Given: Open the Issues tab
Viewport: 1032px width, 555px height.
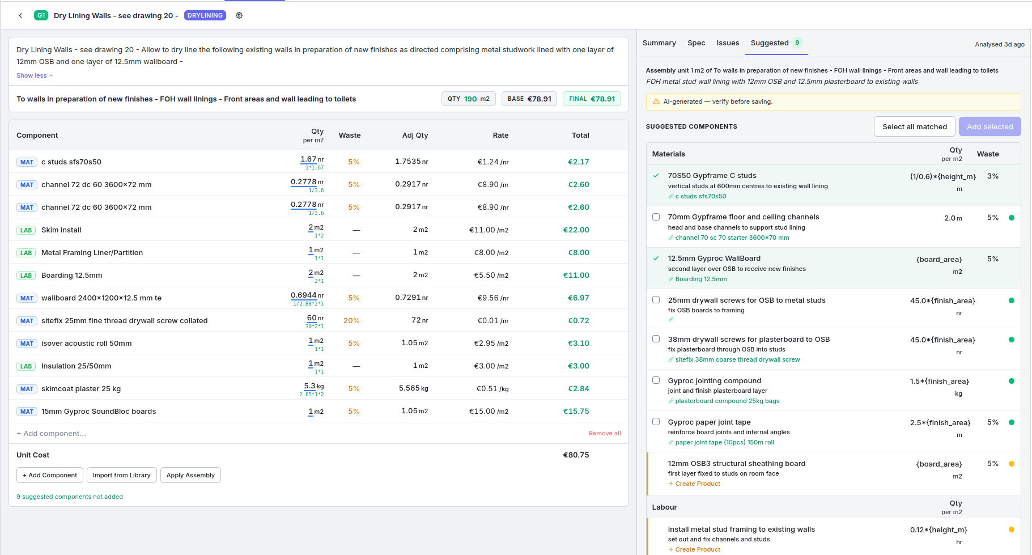Looking at the screenshot, I should tap(728, 43).
